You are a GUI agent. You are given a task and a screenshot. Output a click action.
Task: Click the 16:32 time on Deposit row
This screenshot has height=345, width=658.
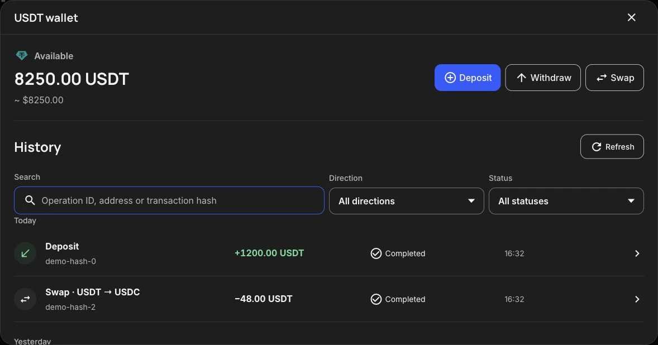514,253
